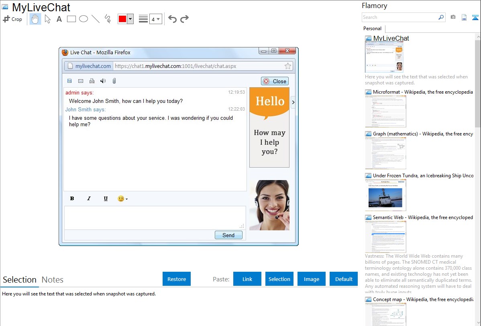Click the Send button
The image size is (481, 326).
click(228, 235)
